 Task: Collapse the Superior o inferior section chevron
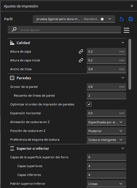tap(123, 148)
